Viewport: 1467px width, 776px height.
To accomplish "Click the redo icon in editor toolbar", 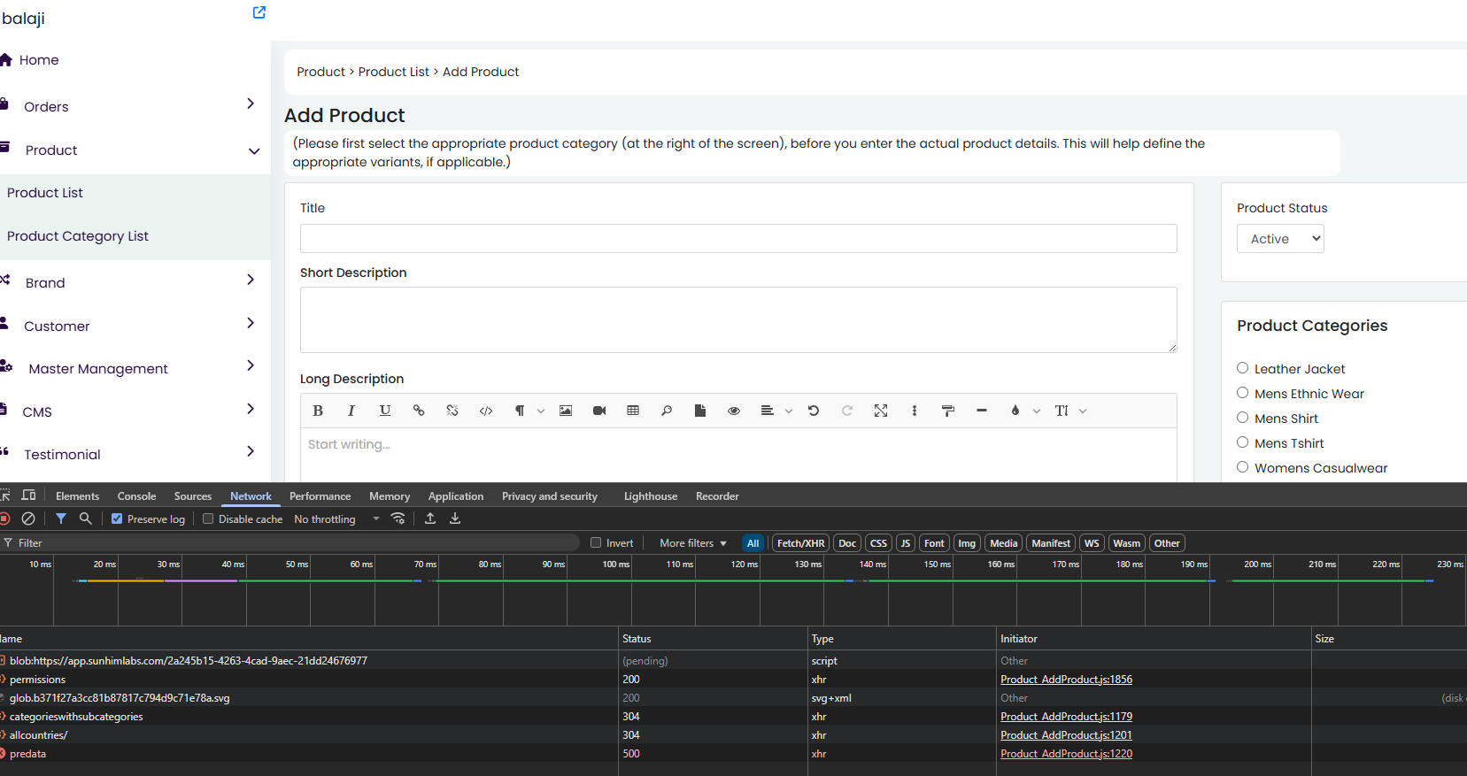I will (x=847, y=411).
